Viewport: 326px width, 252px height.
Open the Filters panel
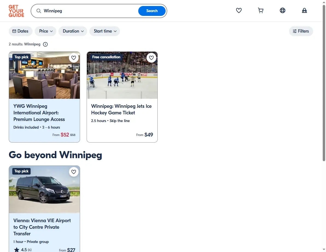tap(301, 31)
